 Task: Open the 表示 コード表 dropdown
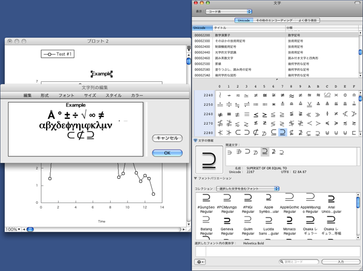229,12
